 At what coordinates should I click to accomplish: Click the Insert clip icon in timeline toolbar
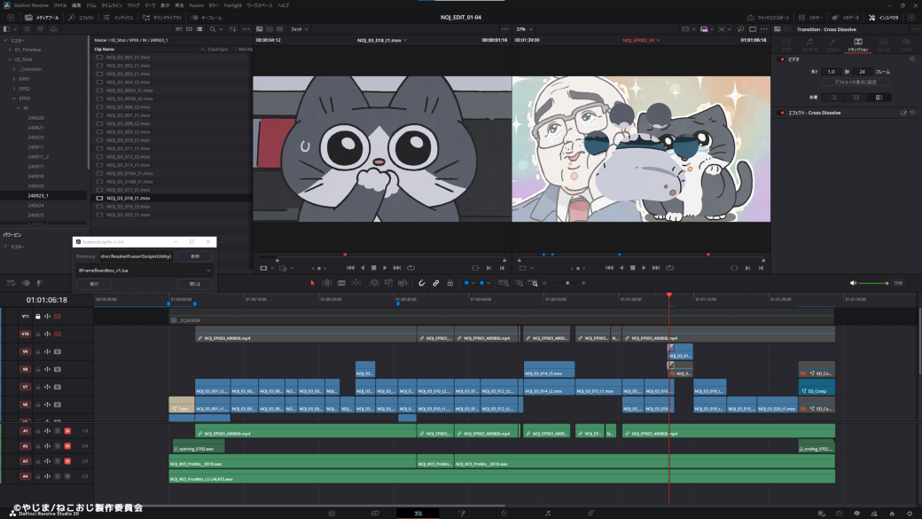tap(374, 283)
